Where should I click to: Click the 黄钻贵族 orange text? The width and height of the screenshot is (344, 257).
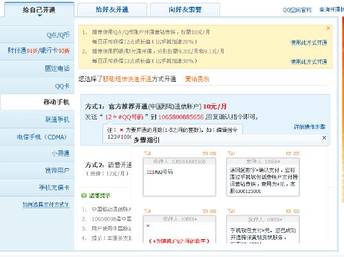click(197, 79)
